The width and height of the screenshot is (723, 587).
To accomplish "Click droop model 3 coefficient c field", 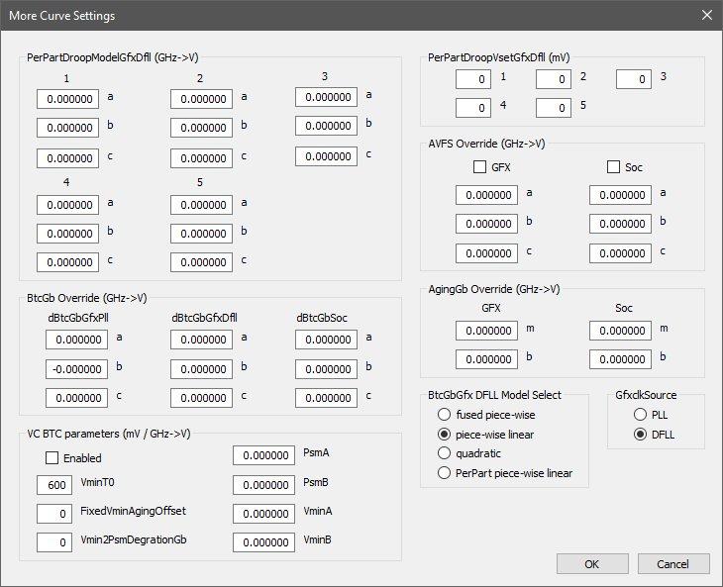I will pos(327,156).
